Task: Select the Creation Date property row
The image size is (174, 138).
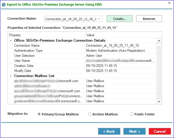Action: pyautogui.click(x=82, y=66)
